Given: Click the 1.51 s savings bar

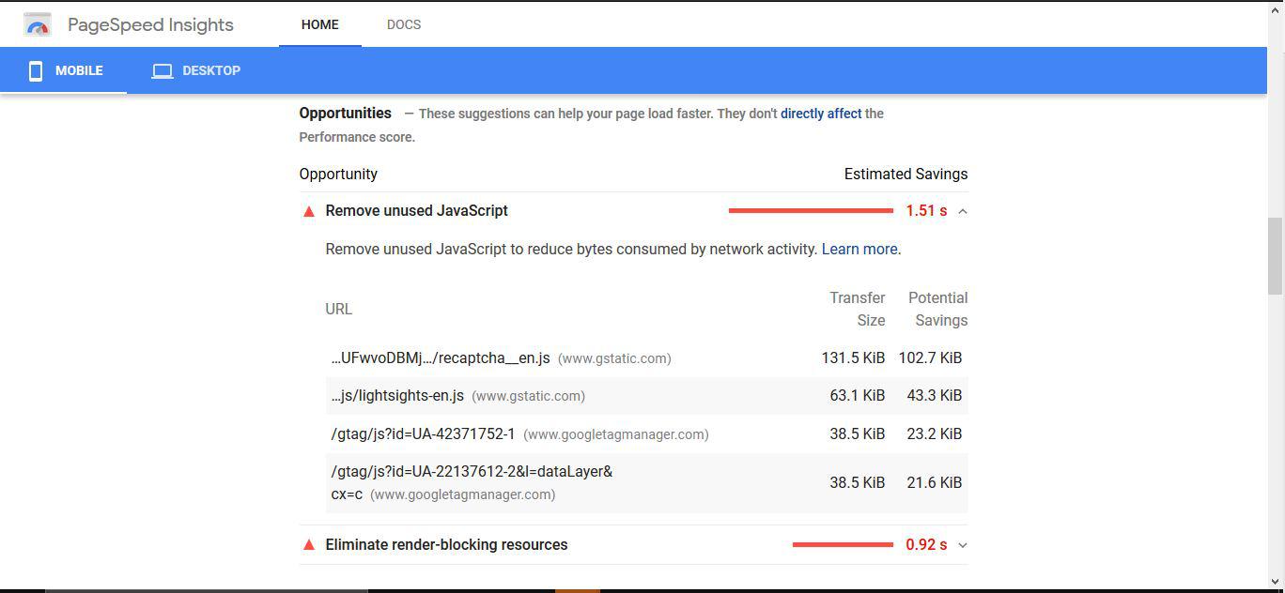Looking at the screenshot, I should (811, 211).
